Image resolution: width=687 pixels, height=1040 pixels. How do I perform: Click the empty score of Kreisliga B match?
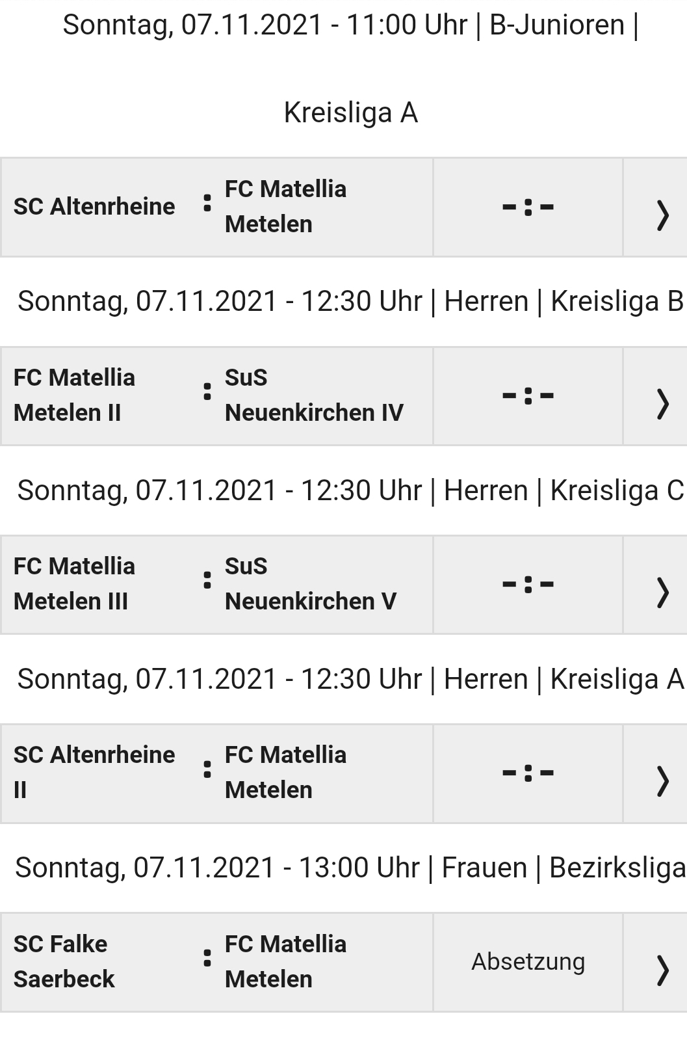pos(528,395)
